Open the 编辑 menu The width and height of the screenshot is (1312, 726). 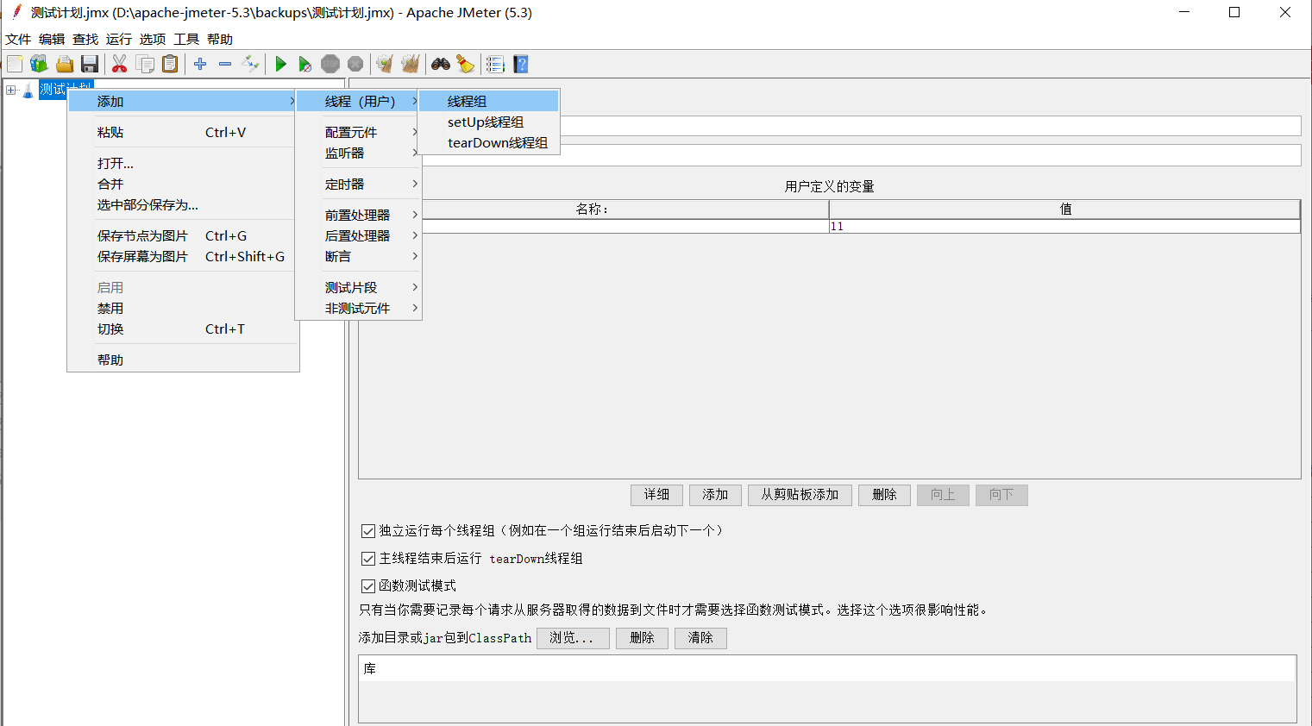point(52,39)
